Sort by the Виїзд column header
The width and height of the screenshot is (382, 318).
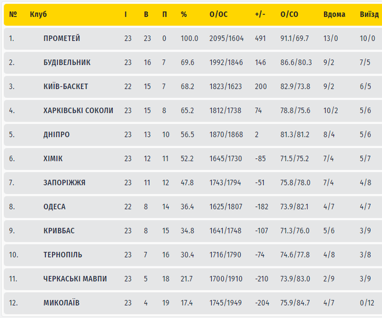[x=369, y=14]
